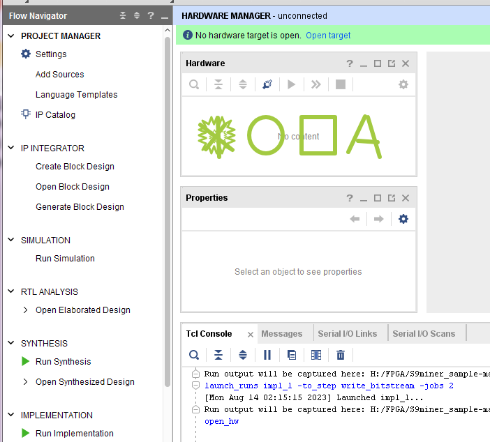Open Settings gear in Project Manager
This screenshot has height=442, width=490.
pyautogui.click(x=26, y=54)
